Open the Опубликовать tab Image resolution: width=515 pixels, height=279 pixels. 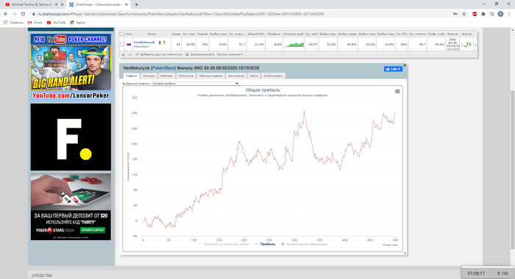[x=273, y=76]
